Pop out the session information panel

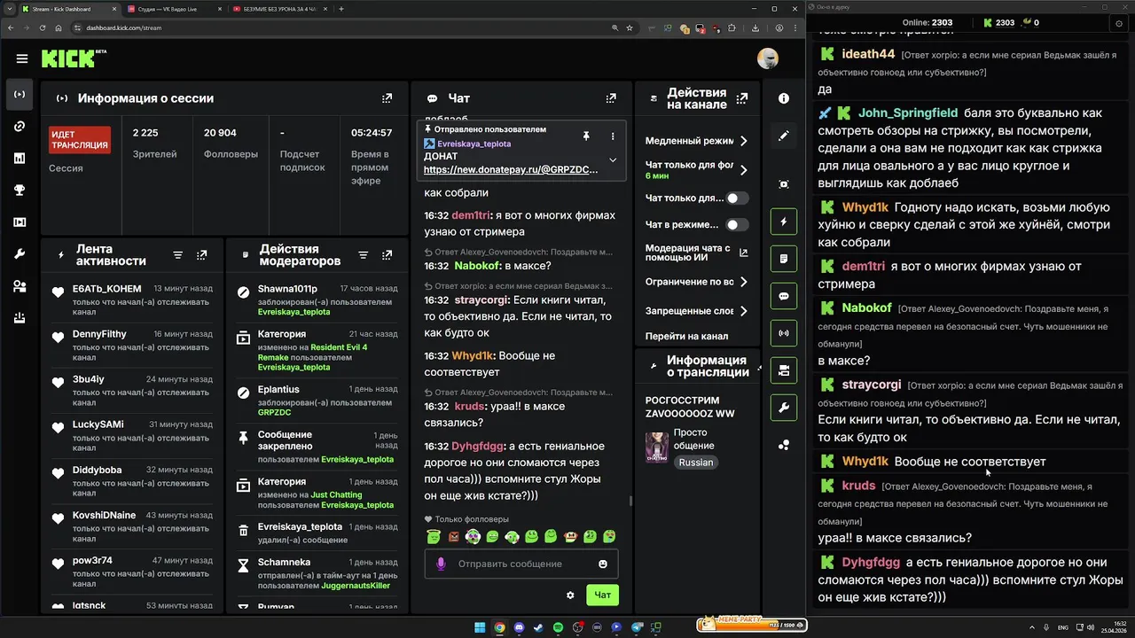coord(387,98)
